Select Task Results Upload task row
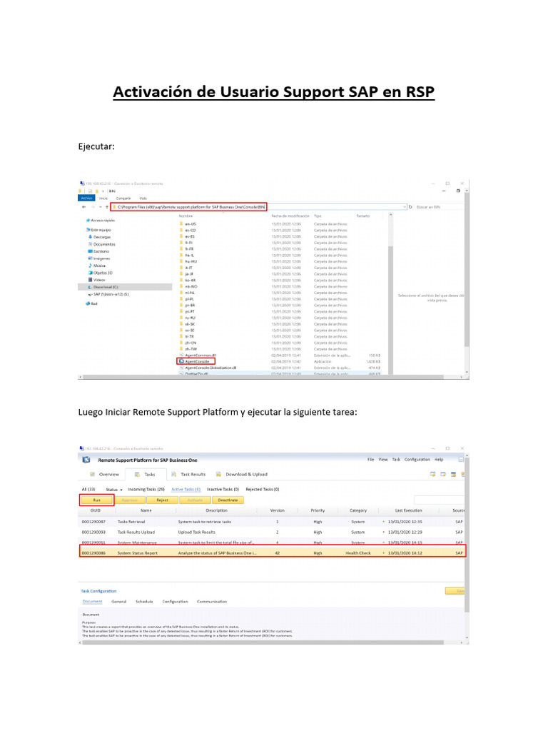The width and height of the screenshot is (548, 731). pyautogui.click(x=273, y=533)
